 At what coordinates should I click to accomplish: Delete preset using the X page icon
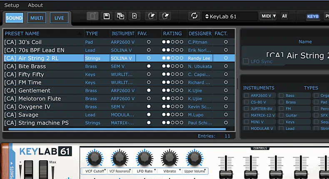[x=135, y=16]
